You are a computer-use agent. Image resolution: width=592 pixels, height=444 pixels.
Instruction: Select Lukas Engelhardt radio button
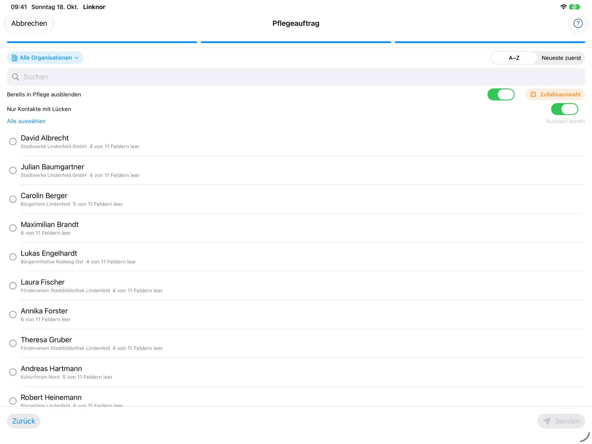(13, 257)
